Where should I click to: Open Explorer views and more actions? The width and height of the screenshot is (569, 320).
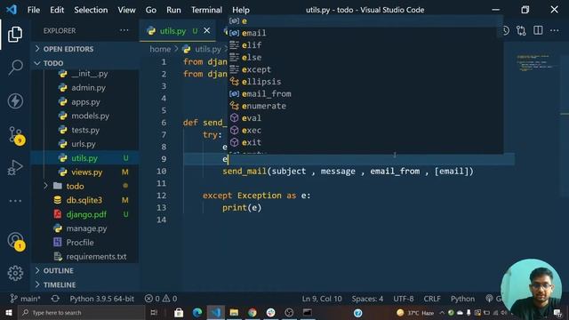(x=124, y=30)
